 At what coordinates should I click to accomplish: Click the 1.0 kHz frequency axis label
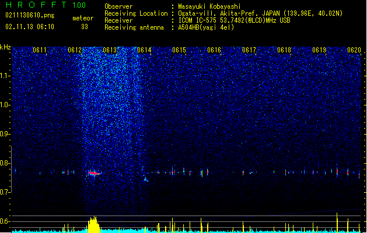click(5, 105)
